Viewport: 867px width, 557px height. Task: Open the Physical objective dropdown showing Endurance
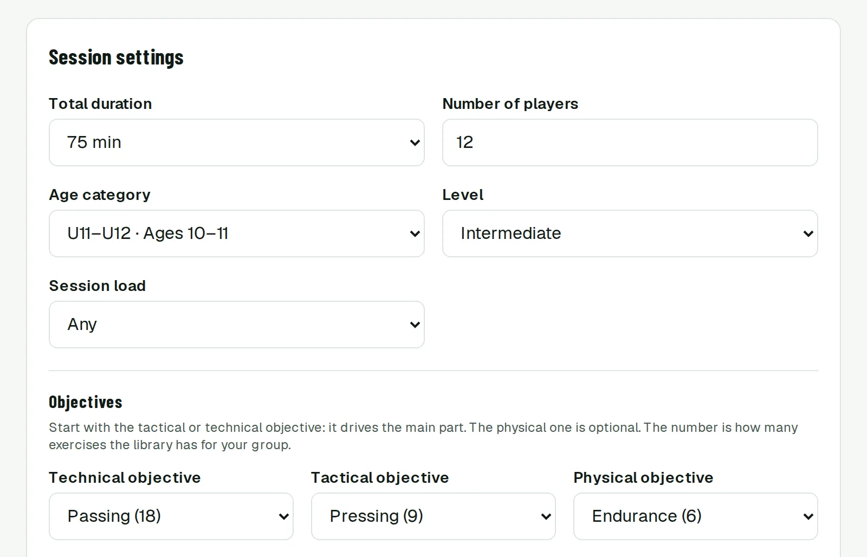[x=695, y=516]
